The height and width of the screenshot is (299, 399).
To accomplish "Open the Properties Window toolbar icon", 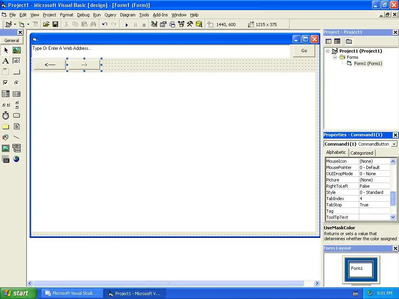I will click(x=163, y=25).
